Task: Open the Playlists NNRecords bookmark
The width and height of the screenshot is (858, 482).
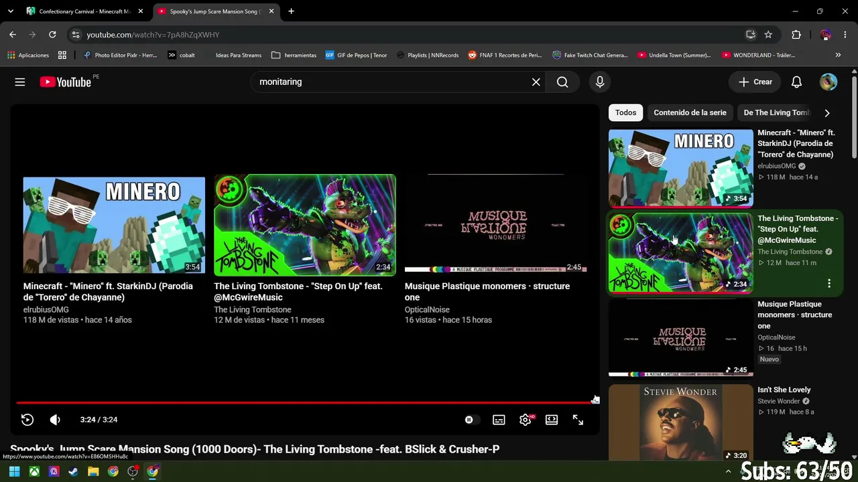Action: click(427, 55)
